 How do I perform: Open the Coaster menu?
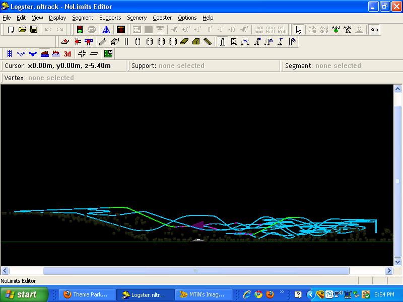tap(162, 18)
